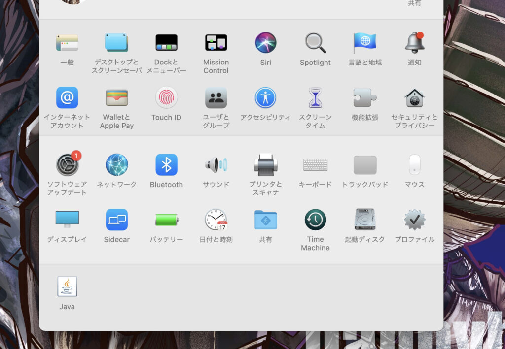The width and height of the screenshot is (505, 349).
Task: Open デスクトップとスクリーンセーバ preferences
Action: point(116,43)
